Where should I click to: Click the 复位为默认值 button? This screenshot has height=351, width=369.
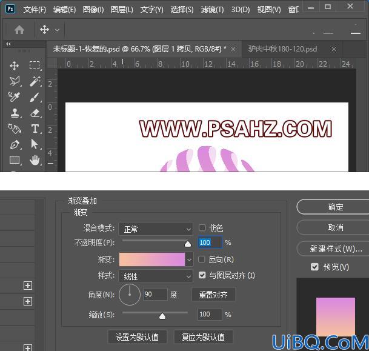point(204,337)
